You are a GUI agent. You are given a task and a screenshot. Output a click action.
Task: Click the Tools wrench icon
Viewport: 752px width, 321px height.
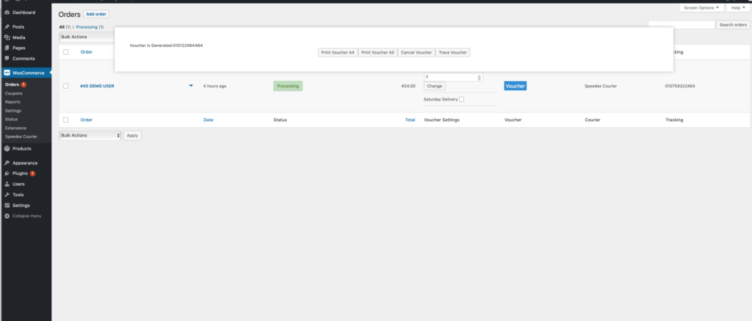[x=7, y=195]
